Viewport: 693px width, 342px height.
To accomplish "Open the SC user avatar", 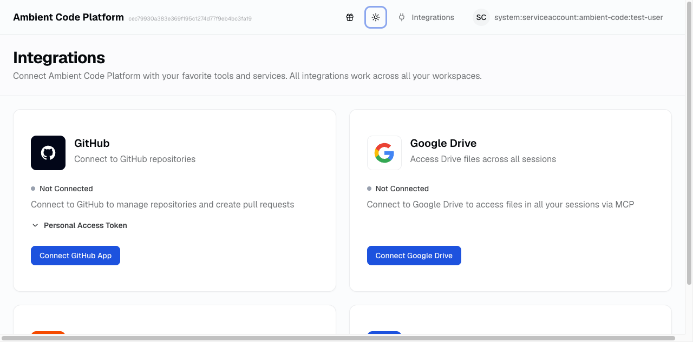I will pyautogui.click(x=481, y=17).
